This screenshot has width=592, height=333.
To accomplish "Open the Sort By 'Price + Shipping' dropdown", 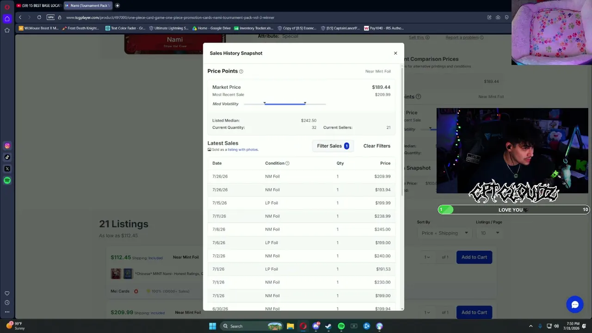I will [444, 233].
